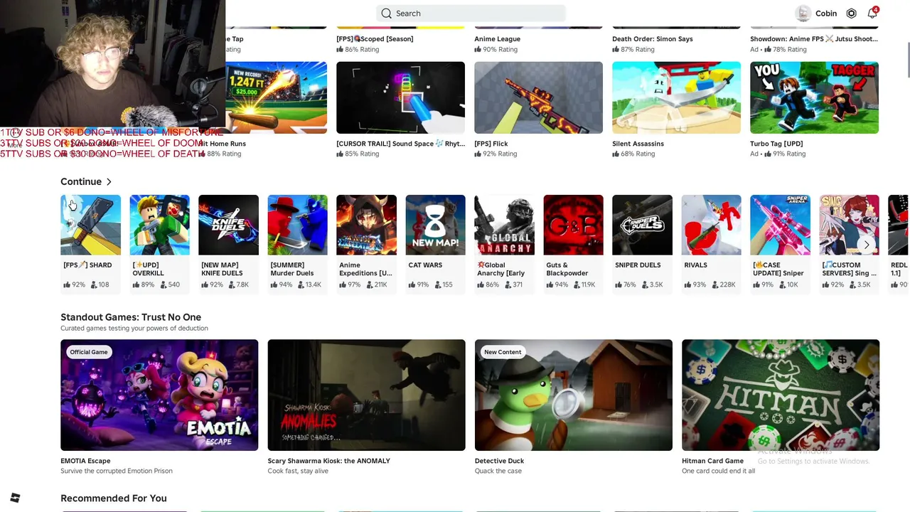The width and height of the screenshot is (910, 512).
Task: Open the Anime Expeditions thumbnail
Action: [366, 225]
